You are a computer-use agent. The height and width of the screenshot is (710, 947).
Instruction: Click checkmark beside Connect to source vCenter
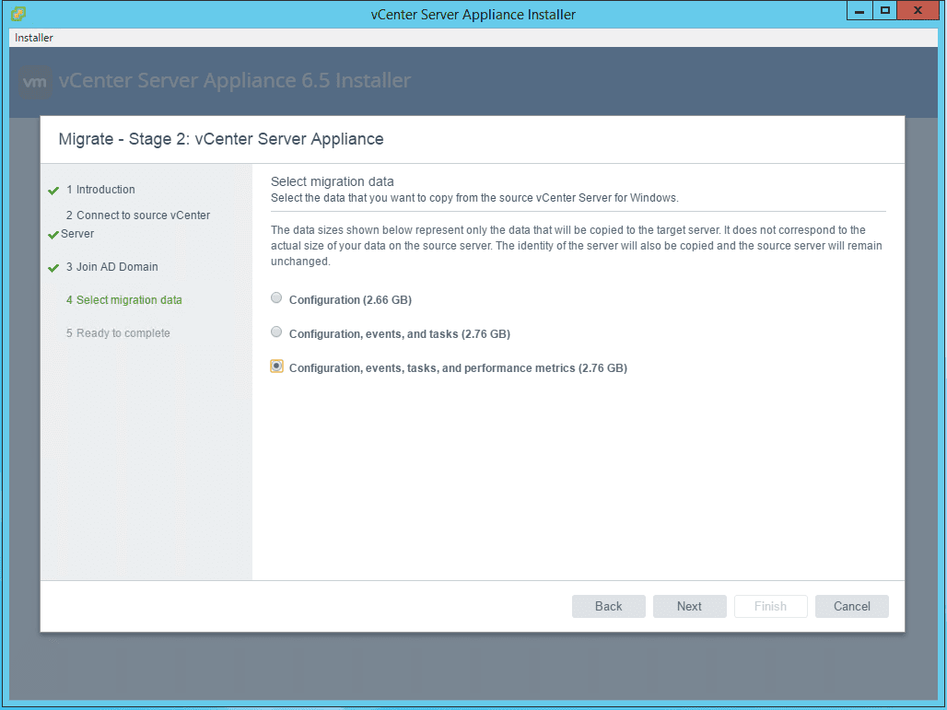pos(53,235)
